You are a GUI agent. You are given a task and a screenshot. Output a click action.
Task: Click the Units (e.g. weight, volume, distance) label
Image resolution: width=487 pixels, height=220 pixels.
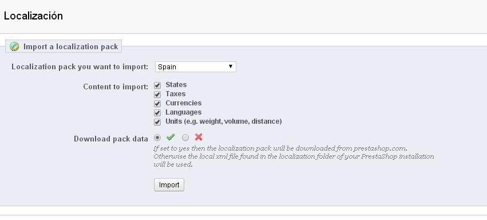click(224, 121)
